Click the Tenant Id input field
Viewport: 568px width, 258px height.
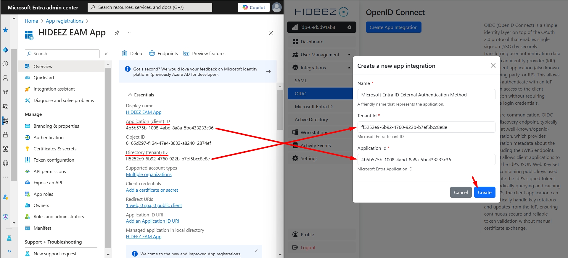coord(426,127)
